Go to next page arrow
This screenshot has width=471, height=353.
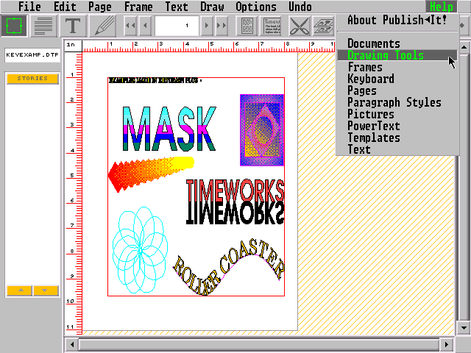tap(207, 26)
